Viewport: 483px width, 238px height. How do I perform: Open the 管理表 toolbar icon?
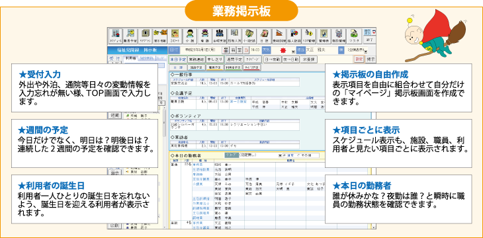(x=323, y=36)
